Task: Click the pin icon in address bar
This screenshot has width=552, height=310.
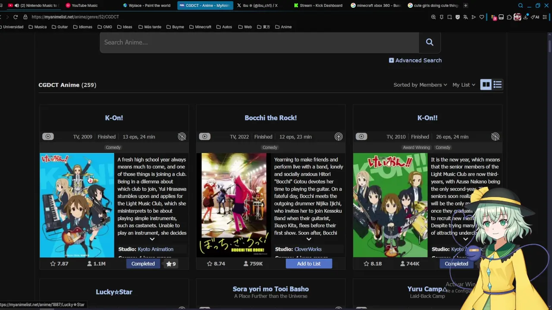Action: pos(442,17)
